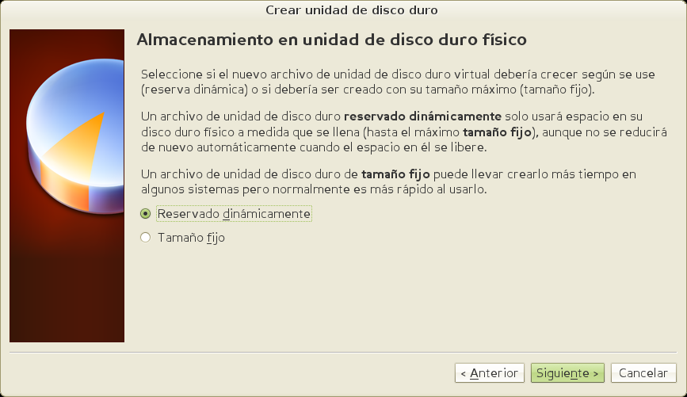687x397 pixels.
Task: Click the horizontal separator above the buttons
Action: 343,352
